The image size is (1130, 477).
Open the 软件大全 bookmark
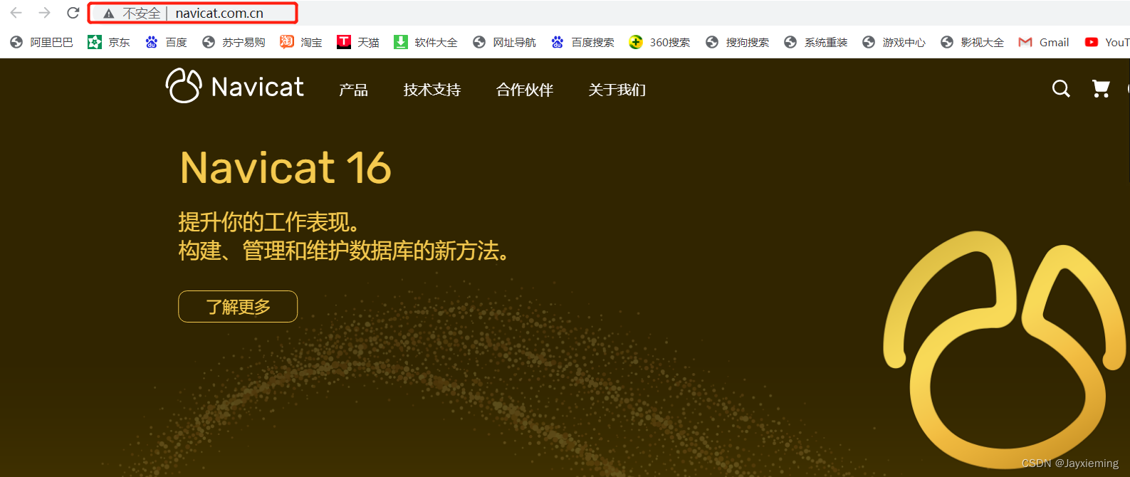[426, 43]
